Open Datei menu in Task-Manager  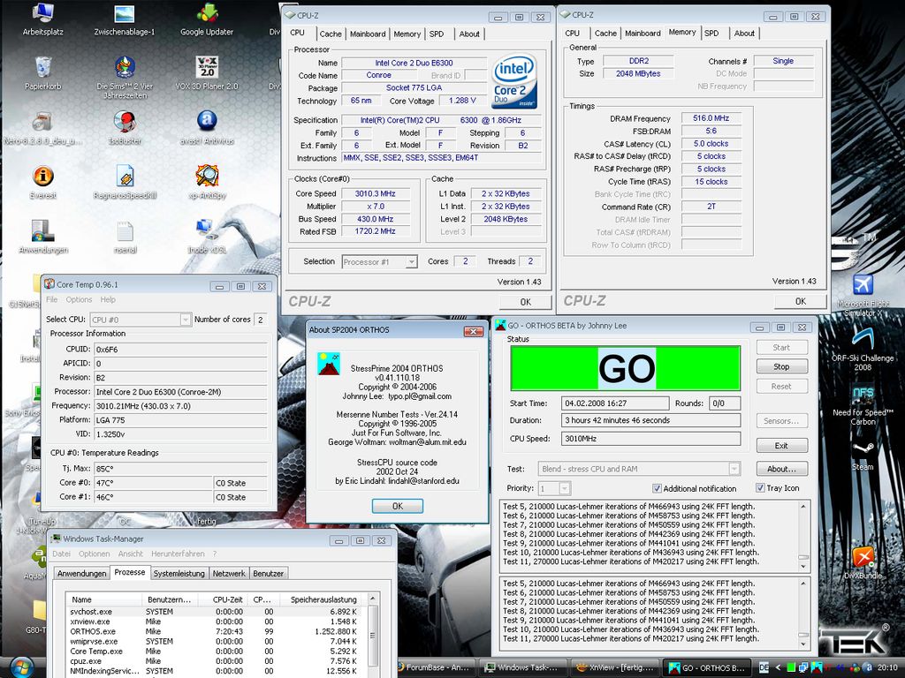pyautogui.click(x=61, y=554)
